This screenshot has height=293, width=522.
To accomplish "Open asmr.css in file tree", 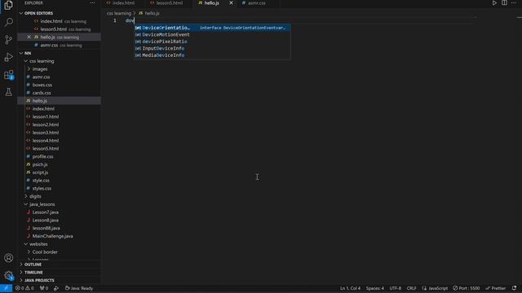I will 42,77.
